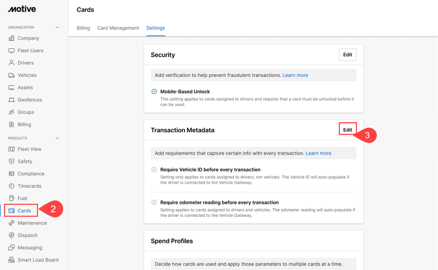Collapse the Products section chevron
The image size is (438, 270).
pos(57,138)
